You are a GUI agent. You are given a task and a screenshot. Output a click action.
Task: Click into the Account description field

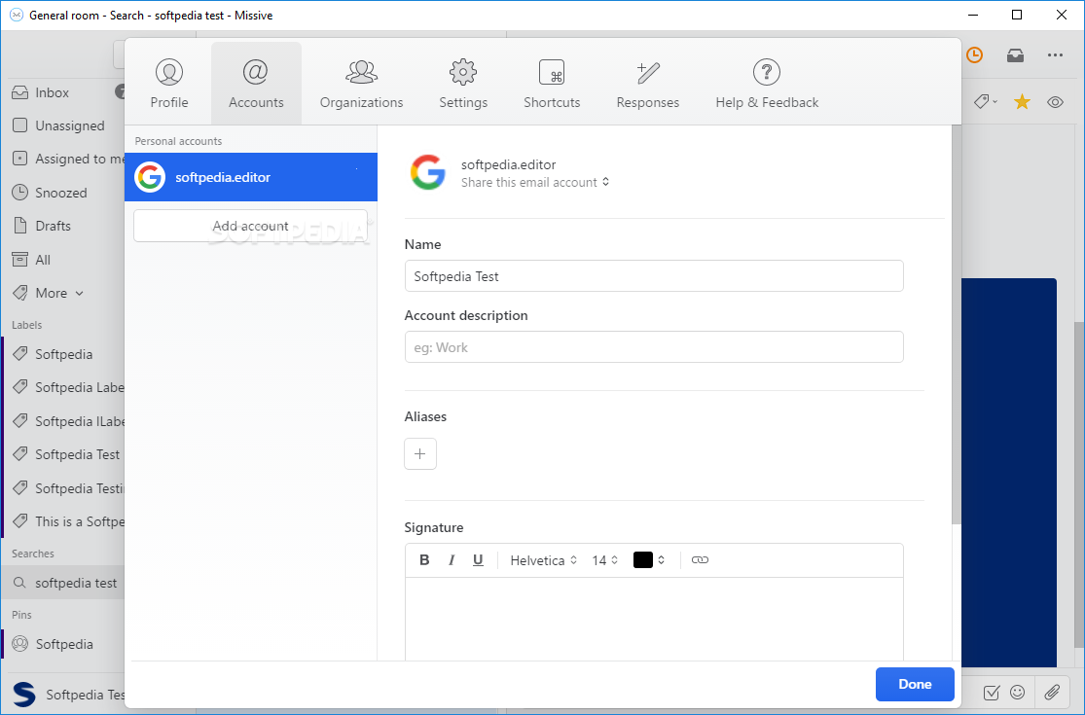654,347
